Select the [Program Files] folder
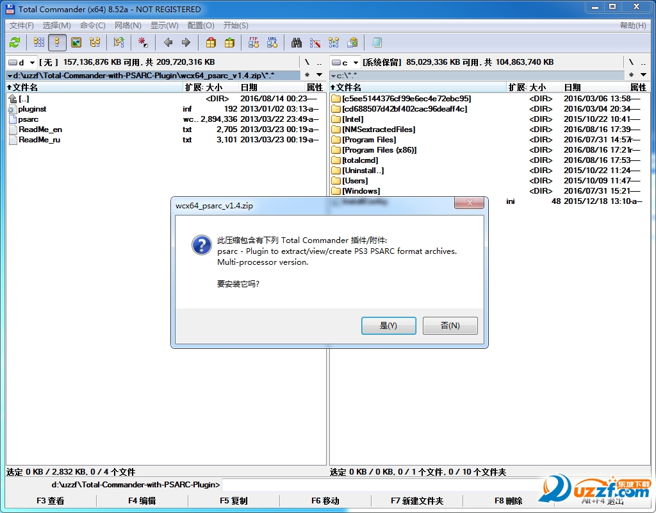 (x=369, y=140)
